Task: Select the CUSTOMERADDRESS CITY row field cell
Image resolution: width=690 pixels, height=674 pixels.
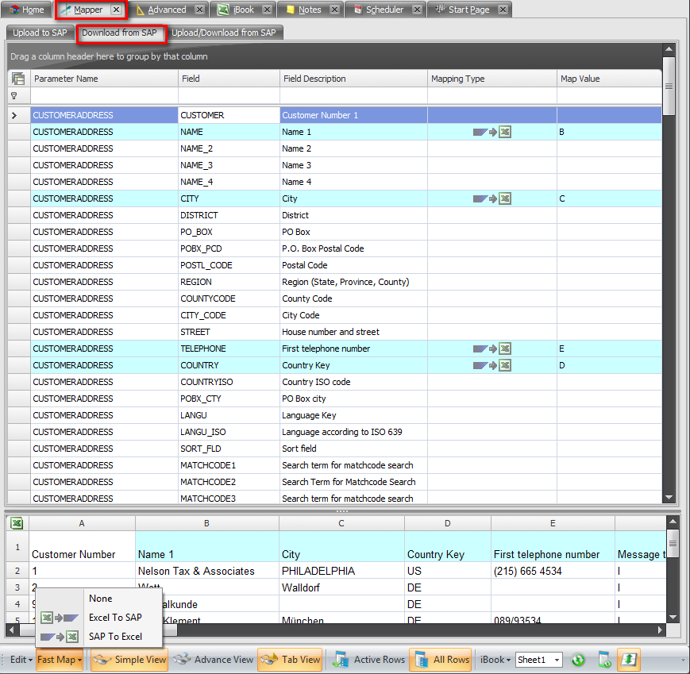Action: pos(229,198)
